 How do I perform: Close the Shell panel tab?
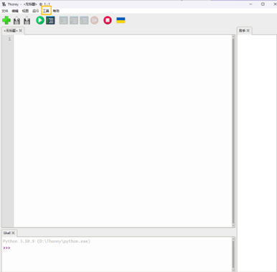coord(14,233)
